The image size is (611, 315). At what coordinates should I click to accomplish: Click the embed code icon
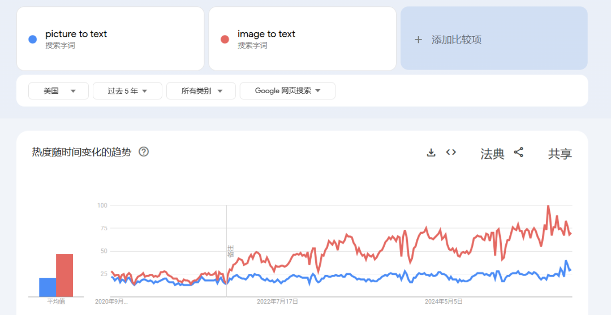(x=451, y=152)
